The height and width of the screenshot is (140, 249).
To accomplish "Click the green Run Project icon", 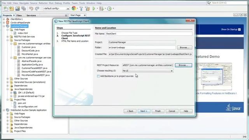I will pyautogui.click(x=94, y=9).
